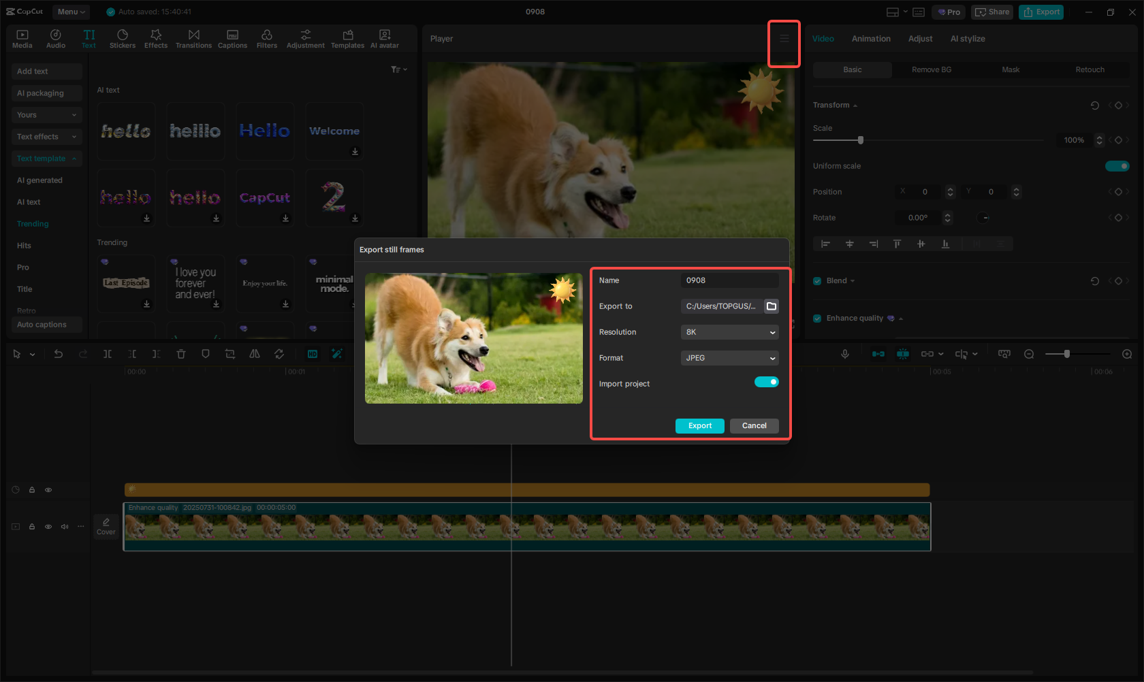Click Export button in still frames dialog
The image size is (1144, 682).
point(699,426)
